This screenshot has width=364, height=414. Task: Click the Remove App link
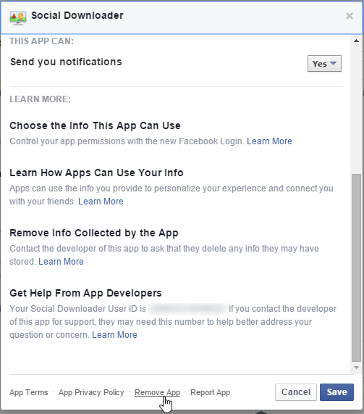coord(157,392)
